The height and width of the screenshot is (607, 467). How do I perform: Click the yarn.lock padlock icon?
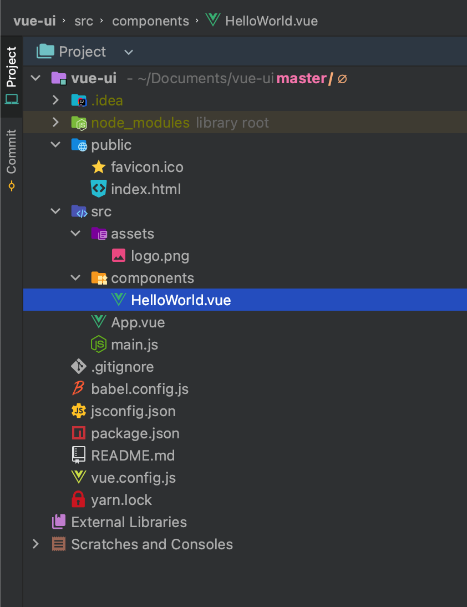tap(79, 499)
